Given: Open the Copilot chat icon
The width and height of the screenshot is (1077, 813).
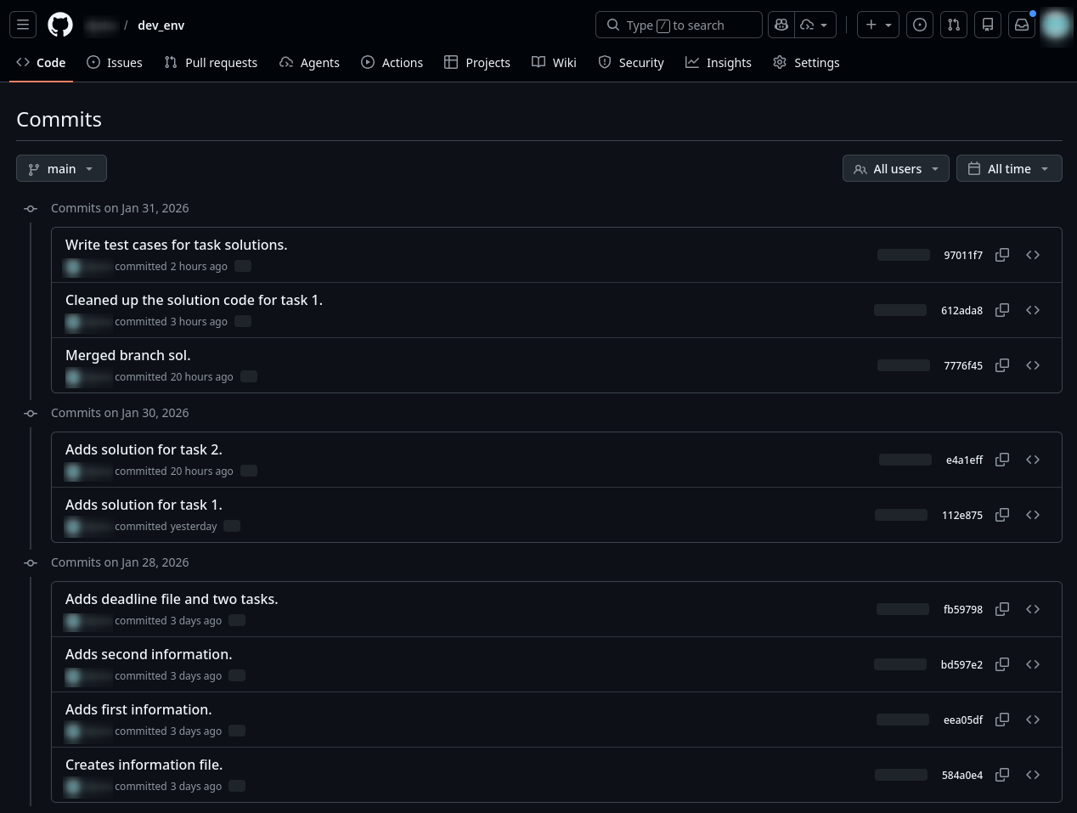Looking at the screenshot, I should coord(781,25).
